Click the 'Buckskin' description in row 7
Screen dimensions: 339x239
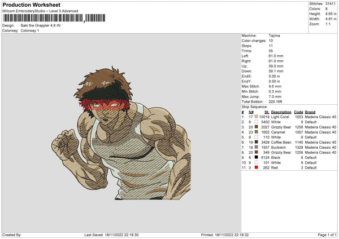pyautogui.click(x=279, y=148)
